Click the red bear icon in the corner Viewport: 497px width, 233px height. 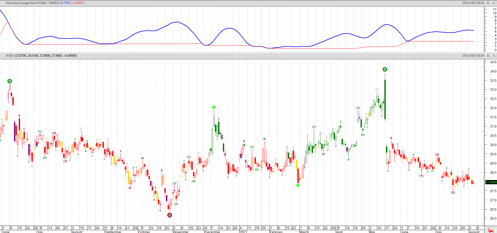[x=491, y=230]
